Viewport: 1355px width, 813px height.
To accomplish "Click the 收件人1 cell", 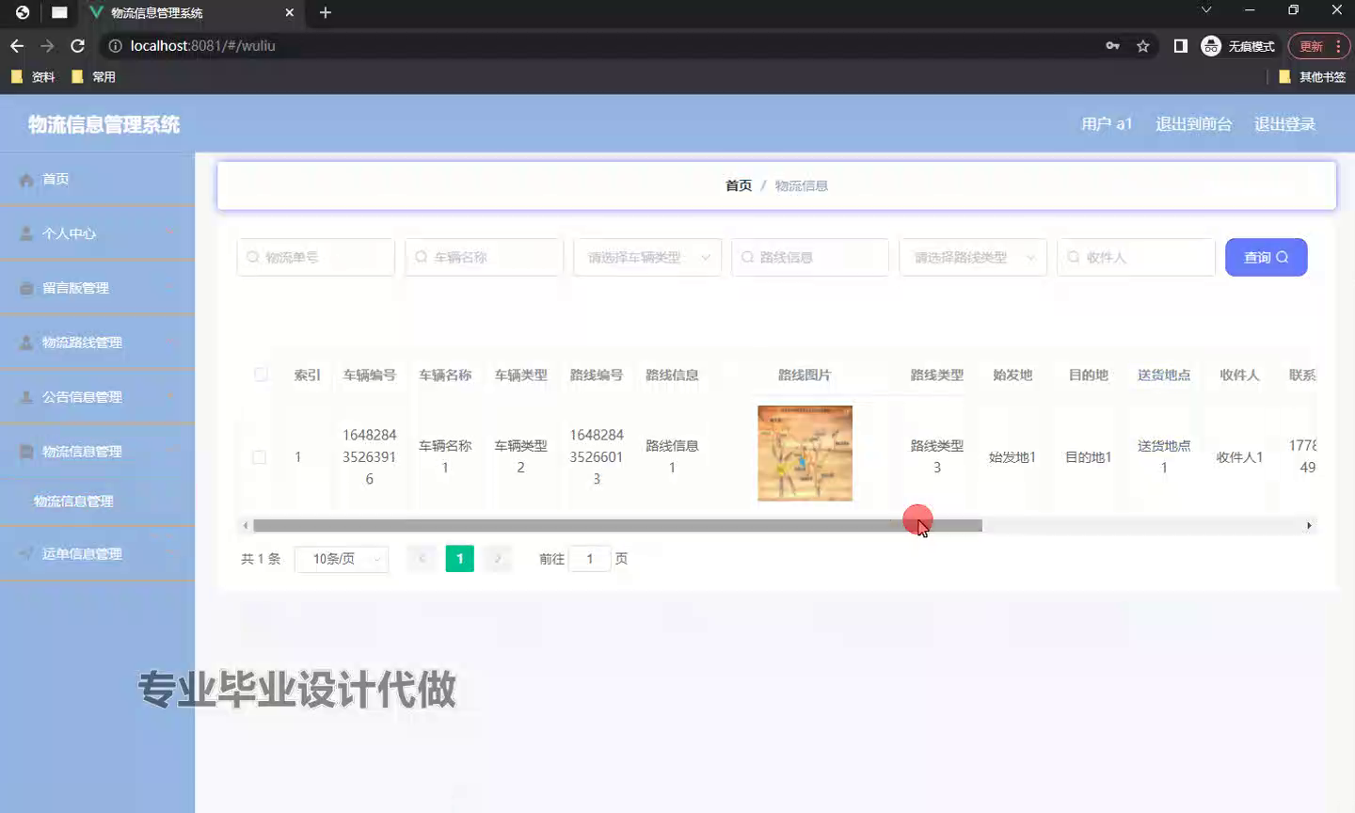I will [1239, 457].
